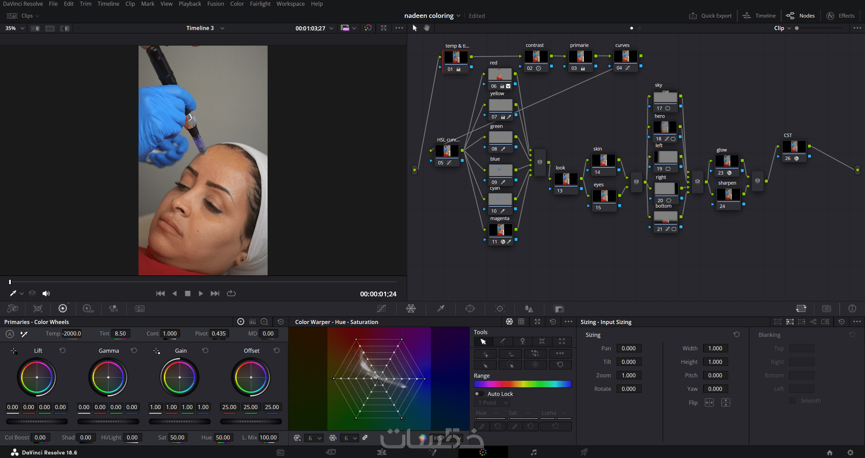
Task: Open the Fairlight menu
Action: pyautogui.click(x=260, y=4)
